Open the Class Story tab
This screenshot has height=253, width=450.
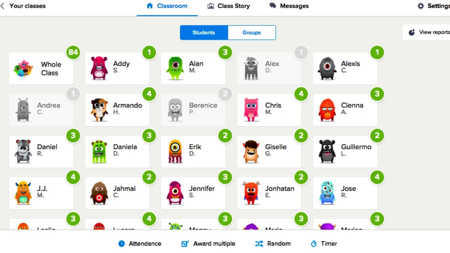point(229,6)
